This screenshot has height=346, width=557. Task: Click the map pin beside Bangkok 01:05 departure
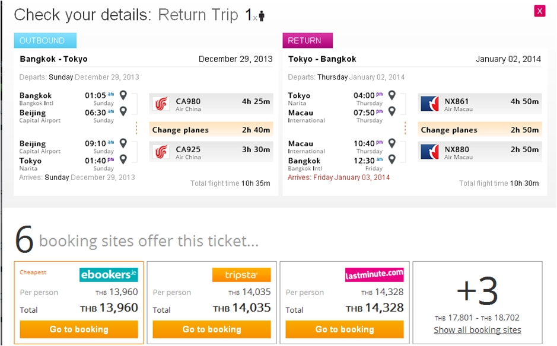click(x=123, y=95)
